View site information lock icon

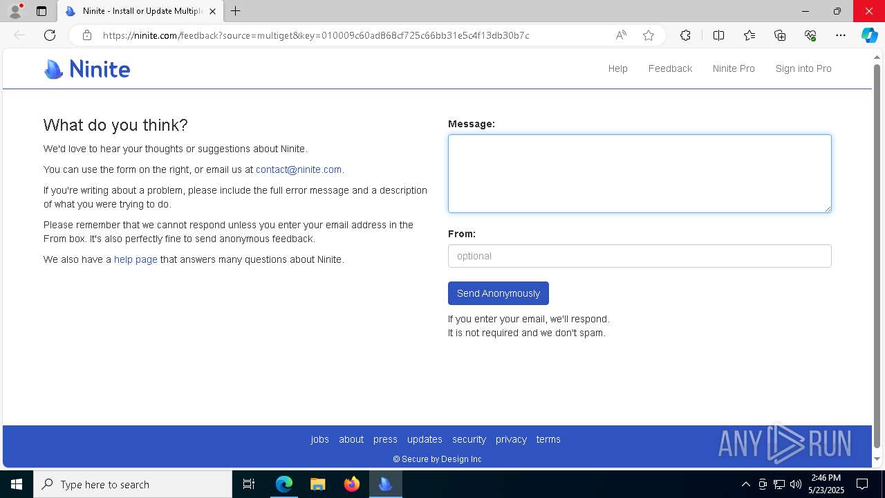[86, 35]
